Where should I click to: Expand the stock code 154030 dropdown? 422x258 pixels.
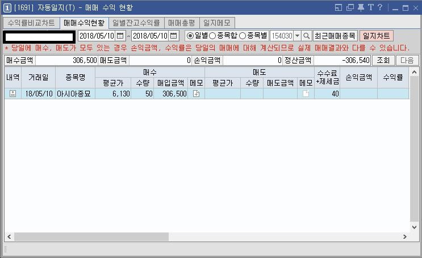coord(297,36)
